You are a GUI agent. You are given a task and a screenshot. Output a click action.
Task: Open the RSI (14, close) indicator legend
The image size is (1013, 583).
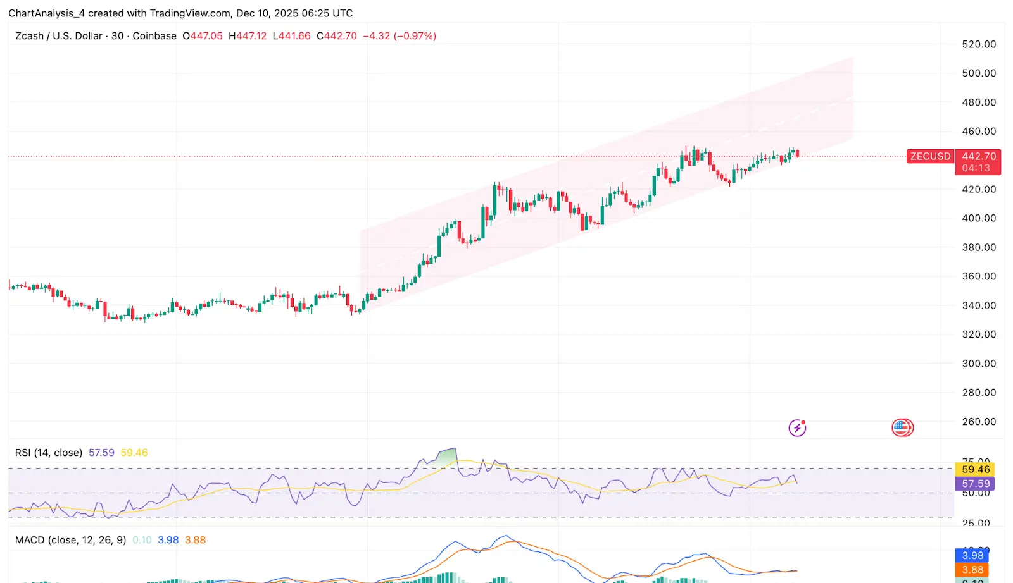pyautogui.click(x=49, y=453)
